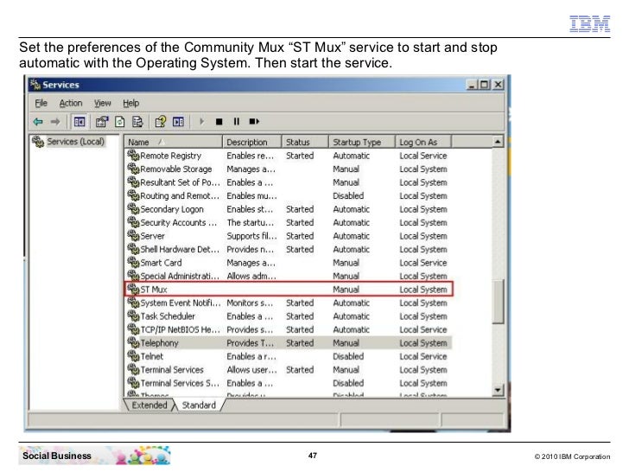Viewport: 629px width, 472px height.
Task: Sort by the Status column header
Action: click(x=305, y=142)
